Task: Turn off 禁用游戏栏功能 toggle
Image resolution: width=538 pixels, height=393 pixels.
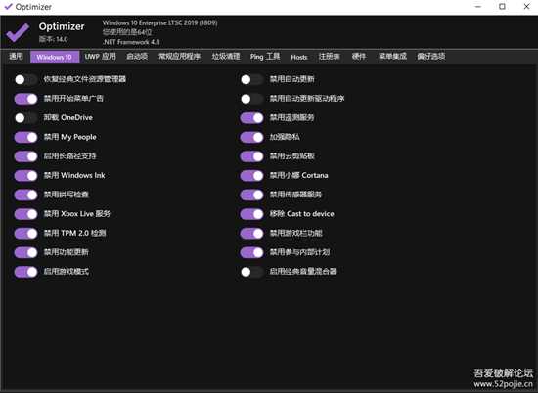Action: pos(251,234)
